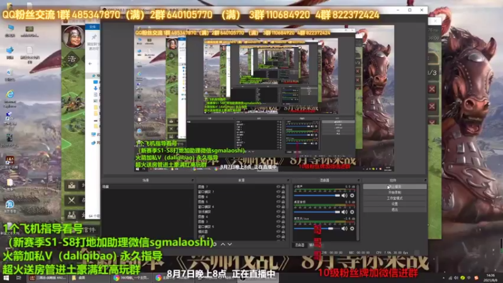This screenshot has height=283, width=503.
Task: Hide the 窗口捕获 7 source
Action: point(278,192)
